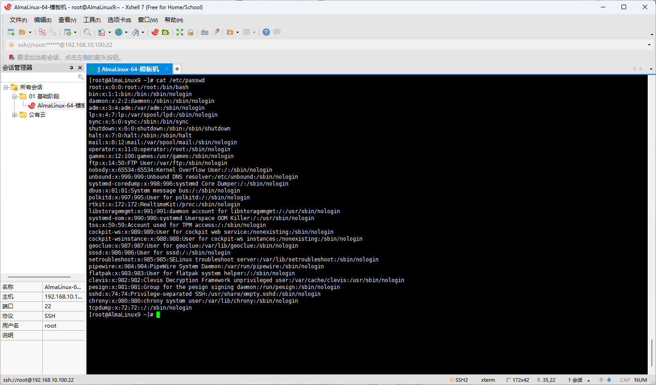Add a new tab with plus button
Image resolution: width=656 pixels, height=385 pixels.
pyautogui.click(x=177, y=69)
